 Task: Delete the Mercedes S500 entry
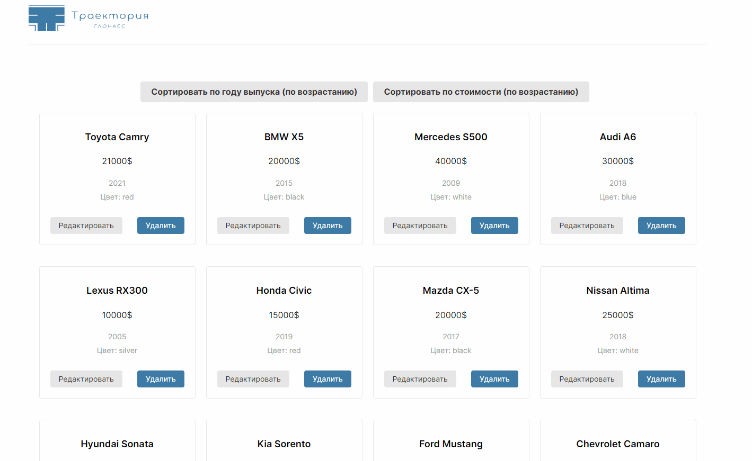[x=494, y=225]
